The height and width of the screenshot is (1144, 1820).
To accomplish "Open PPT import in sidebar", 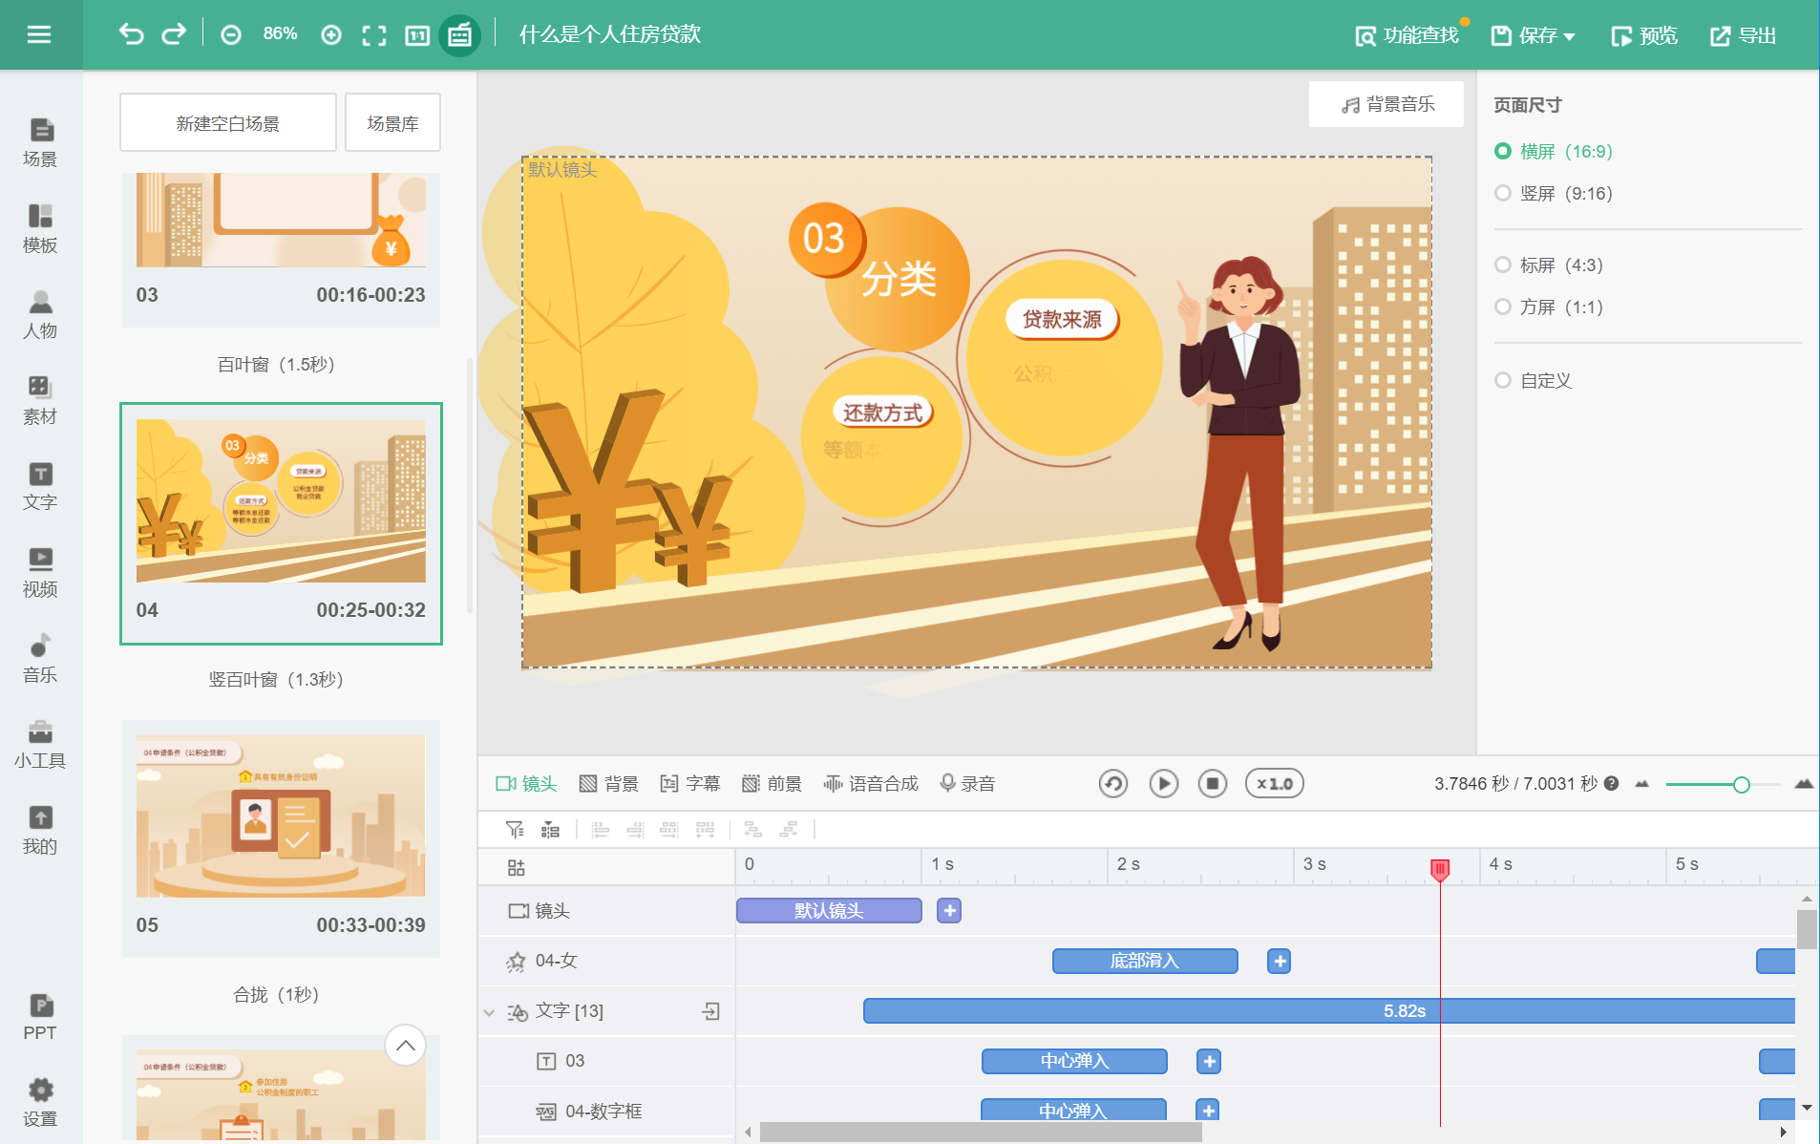I will point(40,1017).
